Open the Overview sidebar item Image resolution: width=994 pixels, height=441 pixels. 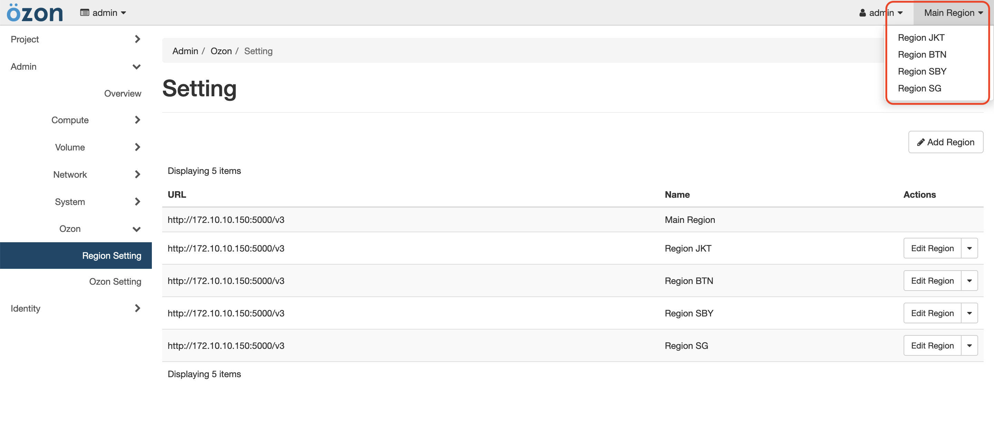coord(122,94)
